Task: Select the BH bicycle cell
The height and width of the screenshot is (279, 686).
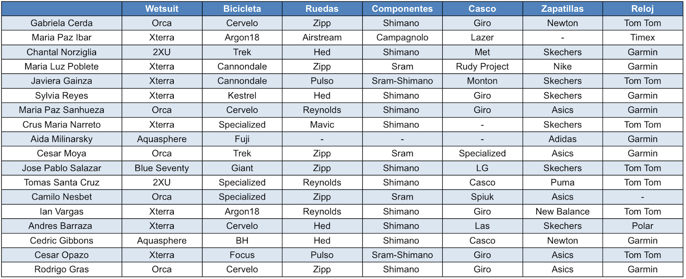Action: (x=242, y=241)
